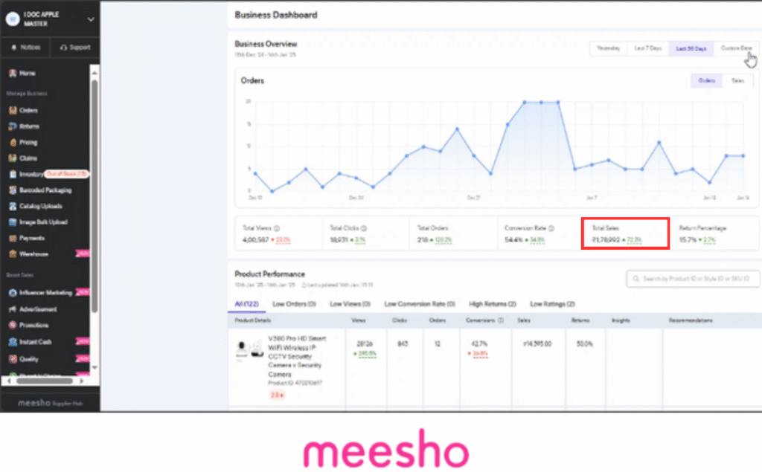Select the Yesterday date range tab

(x=608, y=48)
